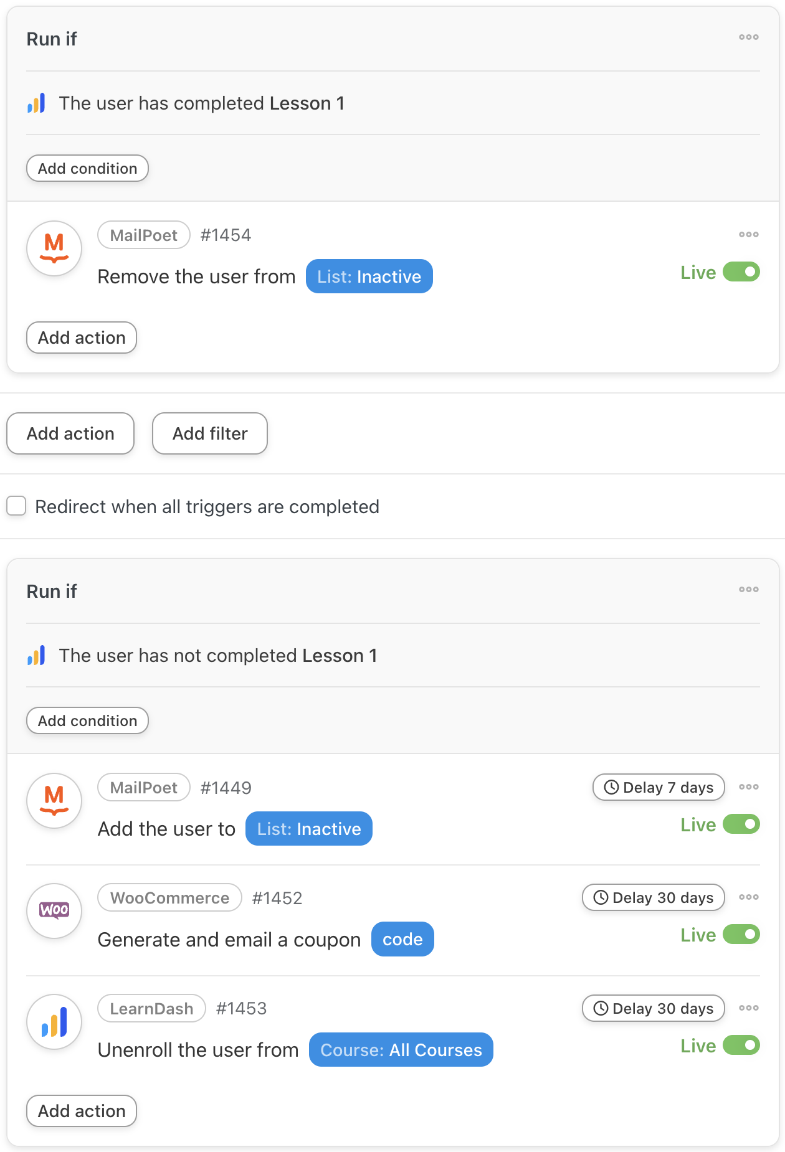
Task: Select the List: Inactive token in #1449
Action: click(309, 829)
